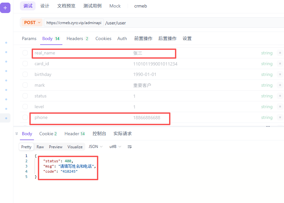Image resolution: width=284 pixels, height=203 pixels.
Task: Change type string for phone
Action: tap(267, 118)
